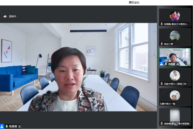Image resolution: width=193 pixels, height=129 pixels.
Task: Click the blue host badge below main video
Action: click(2, 126)
